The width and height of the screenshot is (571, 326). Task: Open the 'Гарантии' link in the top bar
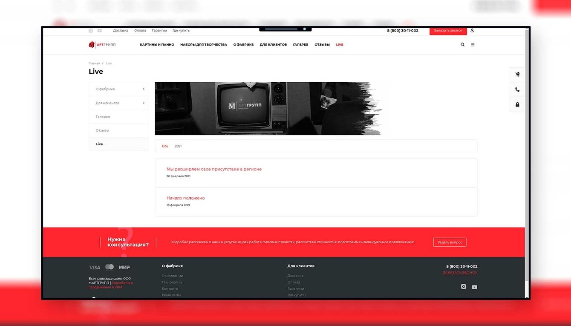point(159,31)
